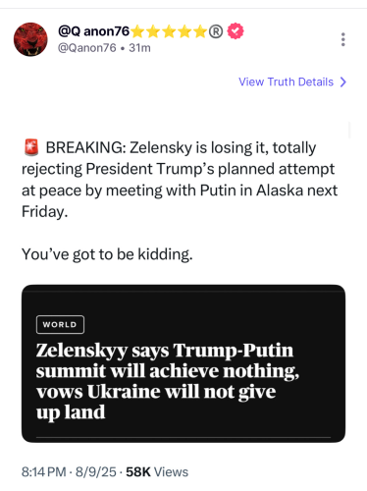The height and width of the screenshot is (491, 367).
Task: Click the red lion profile avatar
Action: [x=30, y=39]
